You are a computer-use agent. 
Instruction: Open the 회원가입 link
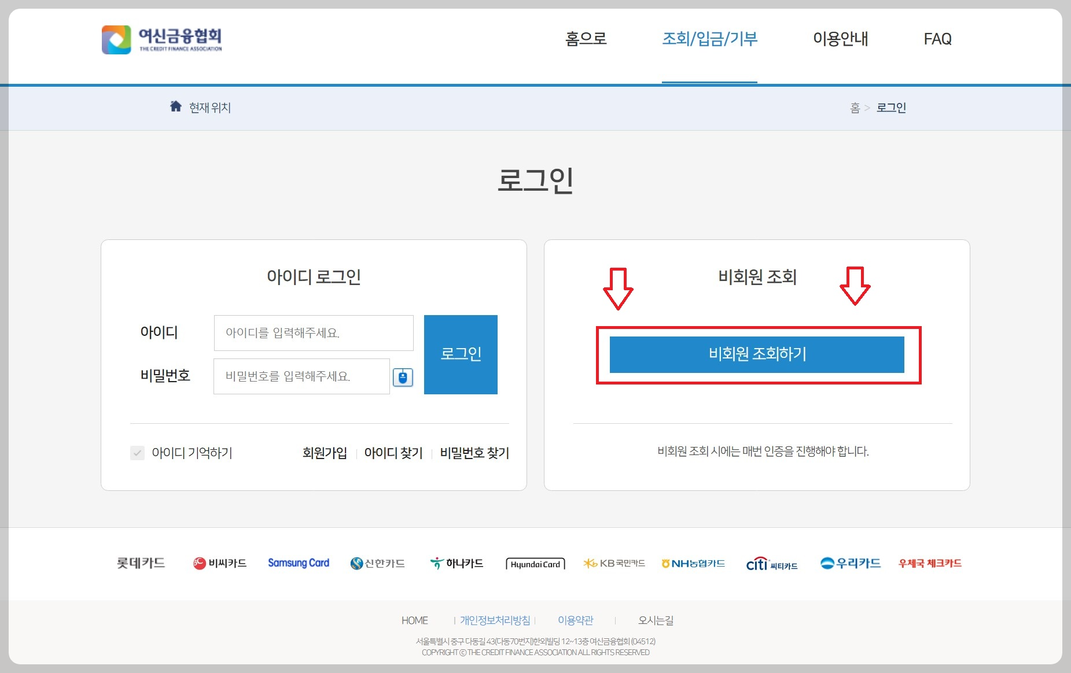325,453
